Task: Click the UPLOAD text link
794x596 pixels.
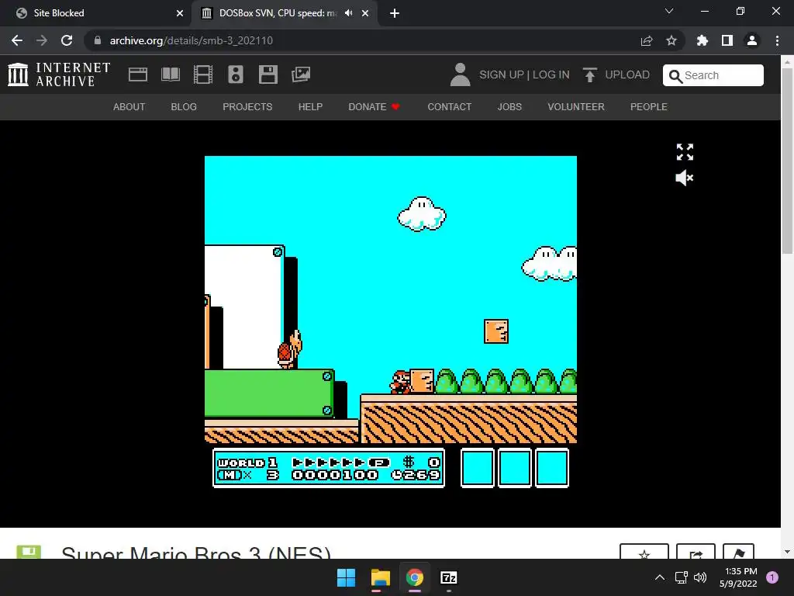Action: click(627, 74)
